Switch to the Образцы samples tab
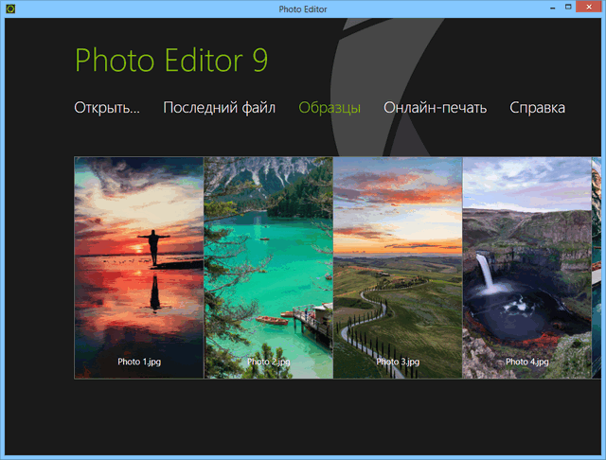606x460 pixels. [330, 108]
